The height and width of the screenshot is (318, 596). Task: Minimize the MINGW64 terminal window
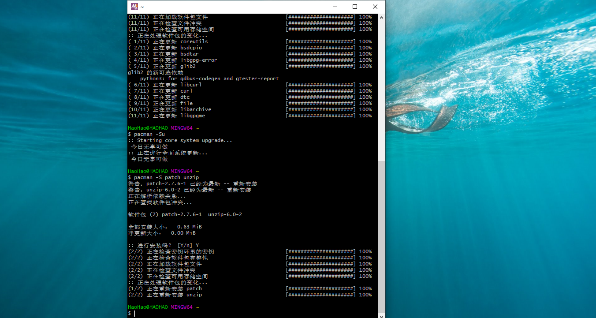pos(335,7)
